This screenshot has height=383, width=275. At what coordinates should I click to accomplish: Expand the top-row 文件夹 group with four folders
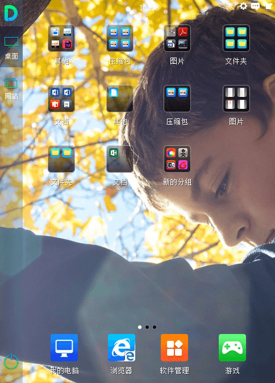pyautogui.click(x=236, y=38)
